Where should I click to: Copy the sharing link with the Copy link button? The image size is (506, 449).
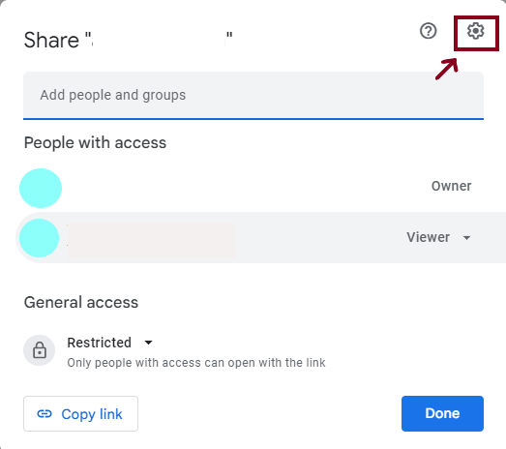80,414
